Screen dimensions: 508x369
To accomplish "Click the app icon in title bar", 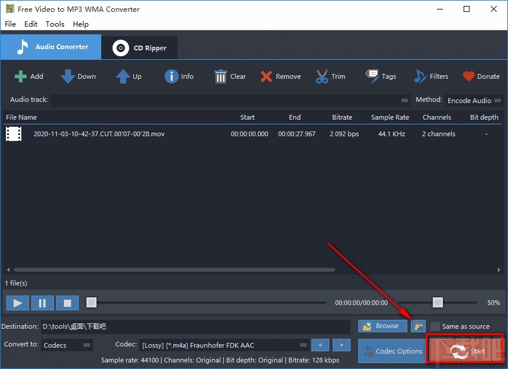I will coord(10,9).
